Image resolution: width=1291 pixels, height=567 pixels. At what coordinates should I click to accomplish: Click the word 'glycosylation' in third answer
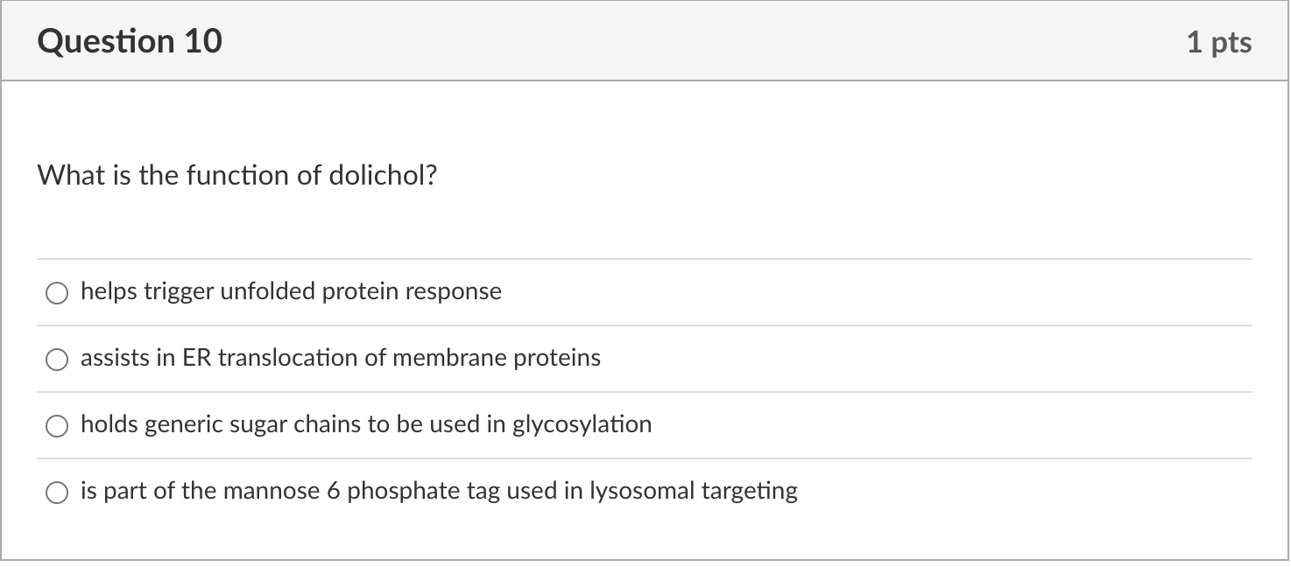click(x=582, y=424)
